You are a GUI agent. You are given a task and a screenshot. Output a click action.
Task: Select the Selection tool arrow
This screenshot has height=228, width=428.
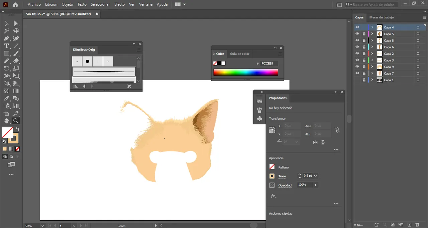click(6, 23)
